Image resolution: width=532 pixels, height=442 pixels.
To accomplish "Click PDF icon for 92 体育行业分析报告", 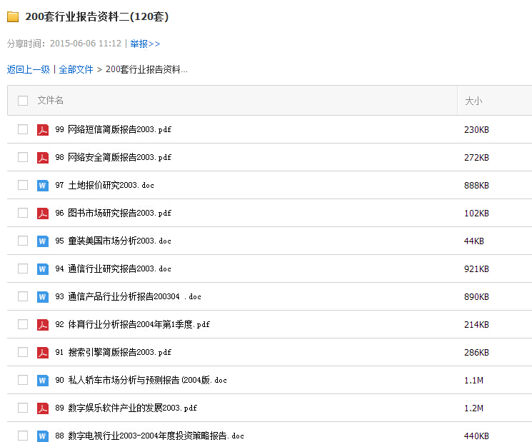I will [x=43, y=324].
